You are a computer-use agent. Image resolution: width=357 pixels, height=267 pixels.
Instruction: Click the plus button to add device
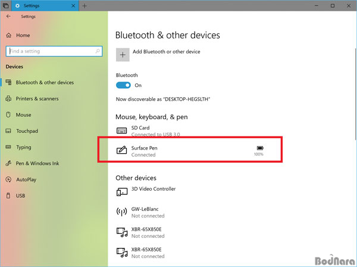[123, 55]
